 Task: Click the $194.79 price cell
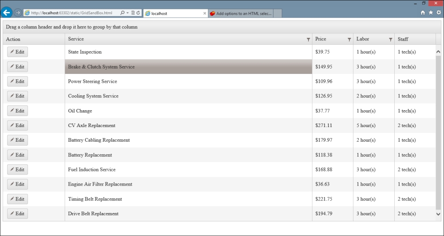(x=333, y=214)
